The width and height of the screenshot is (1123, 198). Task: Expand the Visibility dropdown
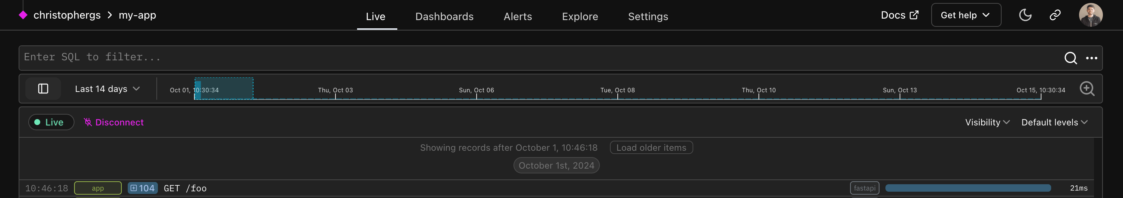click(x=987, y=122)
